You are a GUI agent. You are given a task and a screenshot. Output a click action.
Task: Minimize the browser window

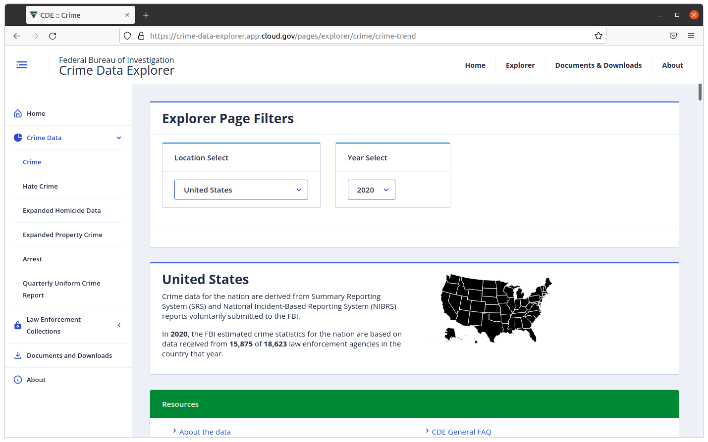[x=660, y=15]
